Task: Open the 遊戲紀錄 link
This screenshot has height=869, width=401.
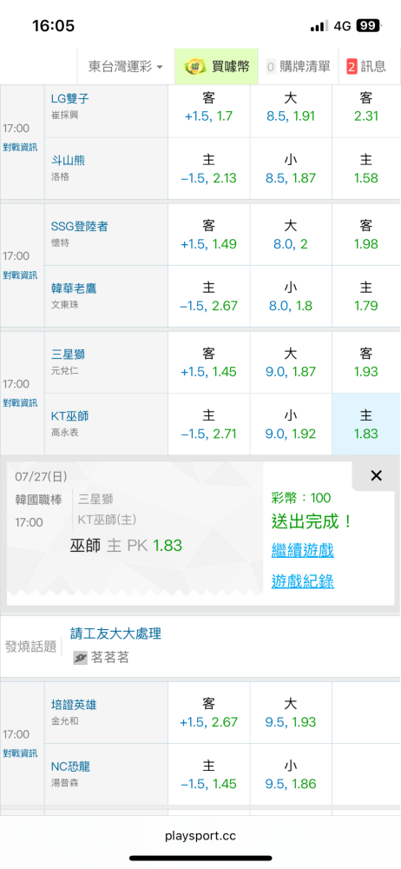Action: [302, 580]
